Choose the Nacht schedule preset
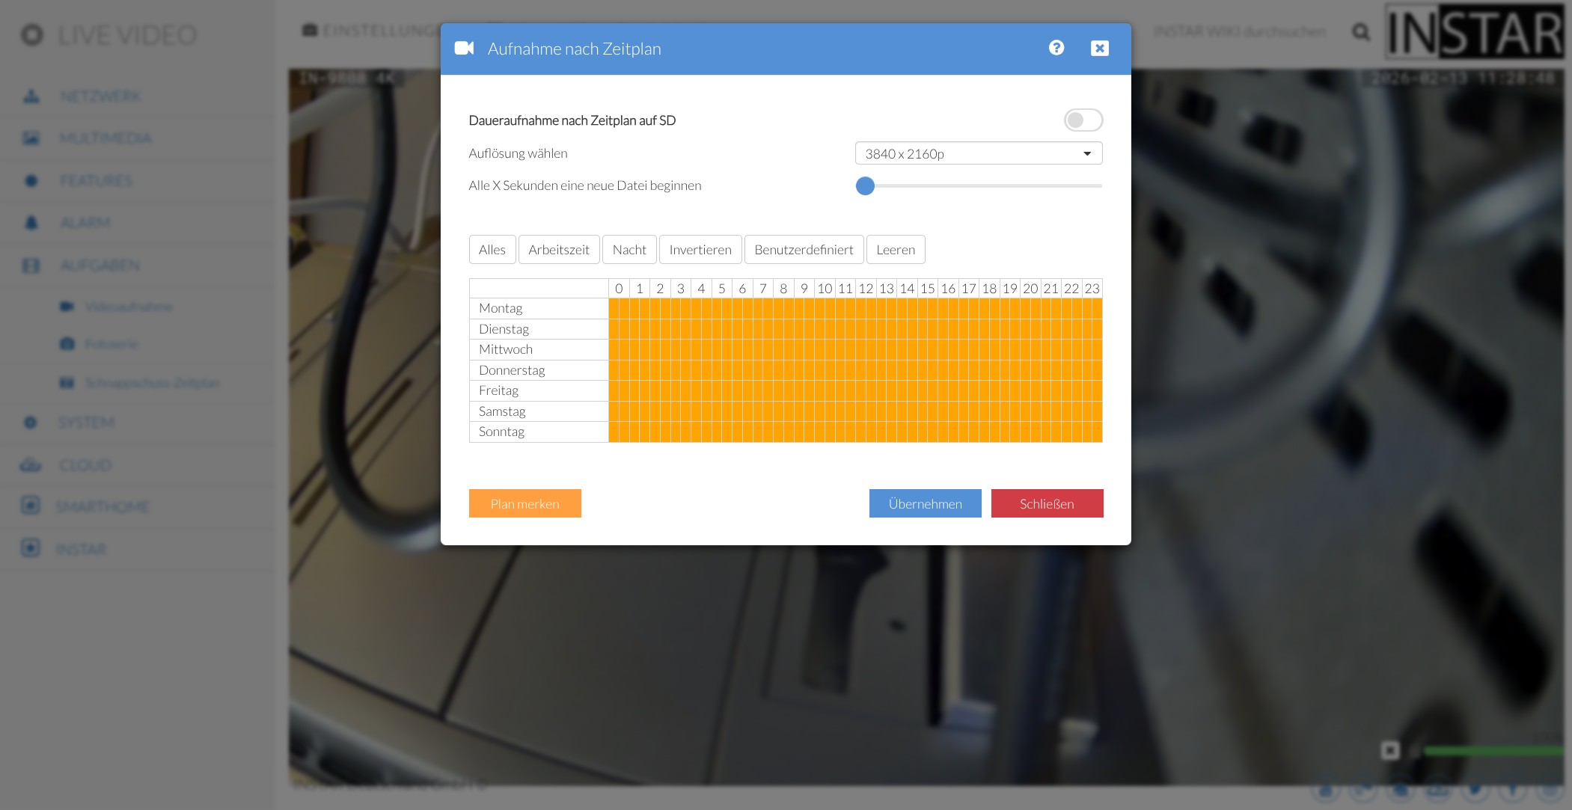 point(629,250)
